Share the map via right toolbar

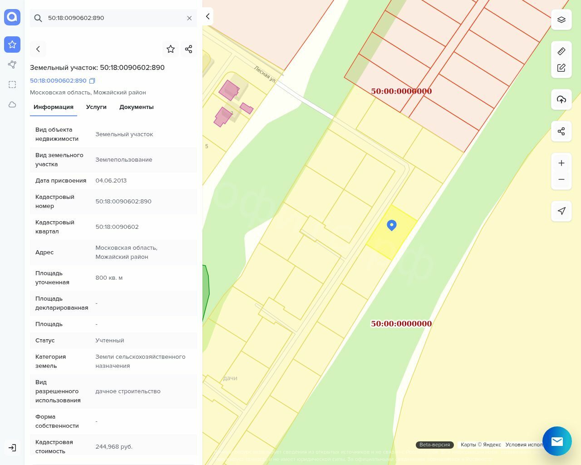[x=561, y=131]
